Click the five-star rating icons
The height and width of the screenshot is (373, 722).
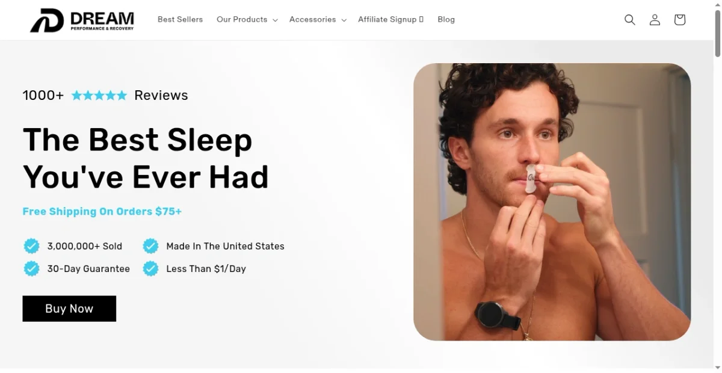tap(99, 95)
